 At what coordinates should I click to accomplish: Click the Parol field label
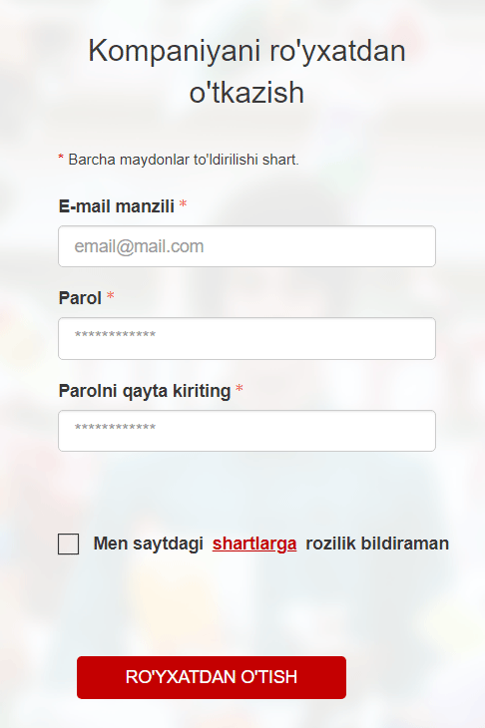(x=80, y=297)
